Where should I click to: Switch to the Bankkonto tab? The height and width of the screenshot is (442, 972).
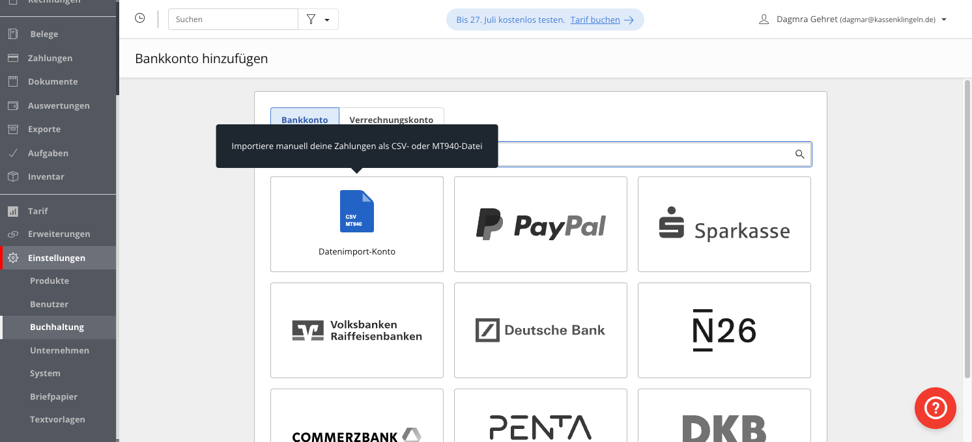(x=305, y=120)
